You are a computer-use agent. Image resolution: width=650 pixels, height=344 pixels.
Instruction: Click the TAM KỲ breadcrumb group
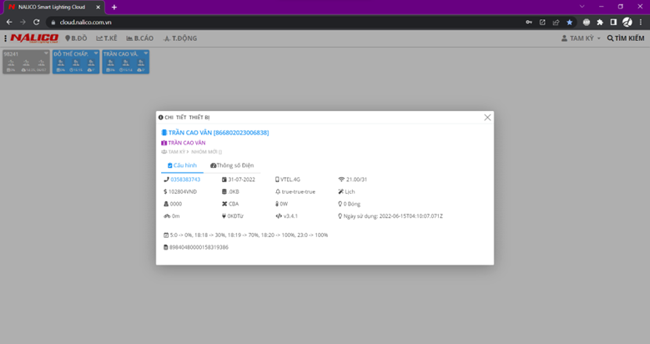(x=177, y=152)
